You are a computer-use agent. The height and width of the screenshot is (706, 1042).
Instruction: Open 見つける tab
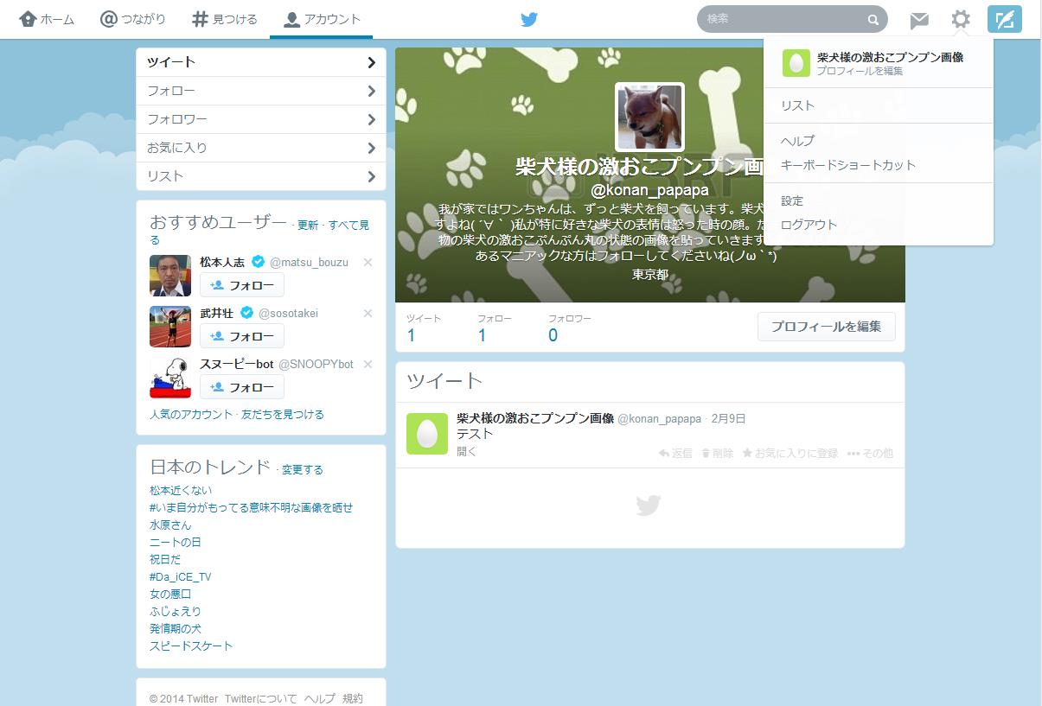(225, 19)
